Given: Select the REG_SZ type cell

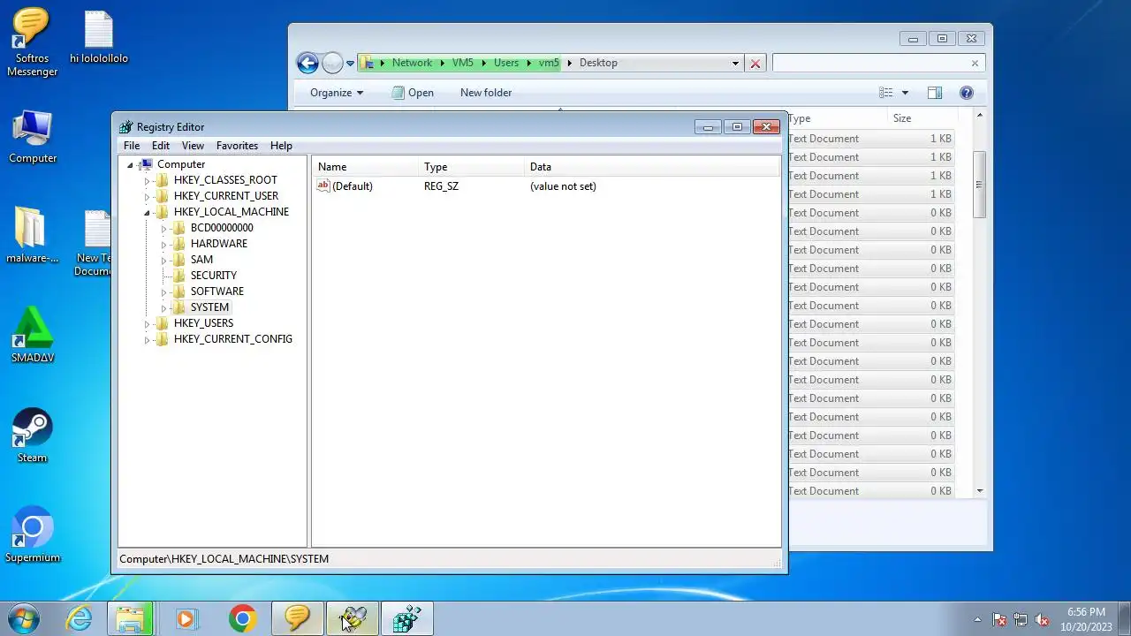Looking at the screenshot, I should 441,186.
